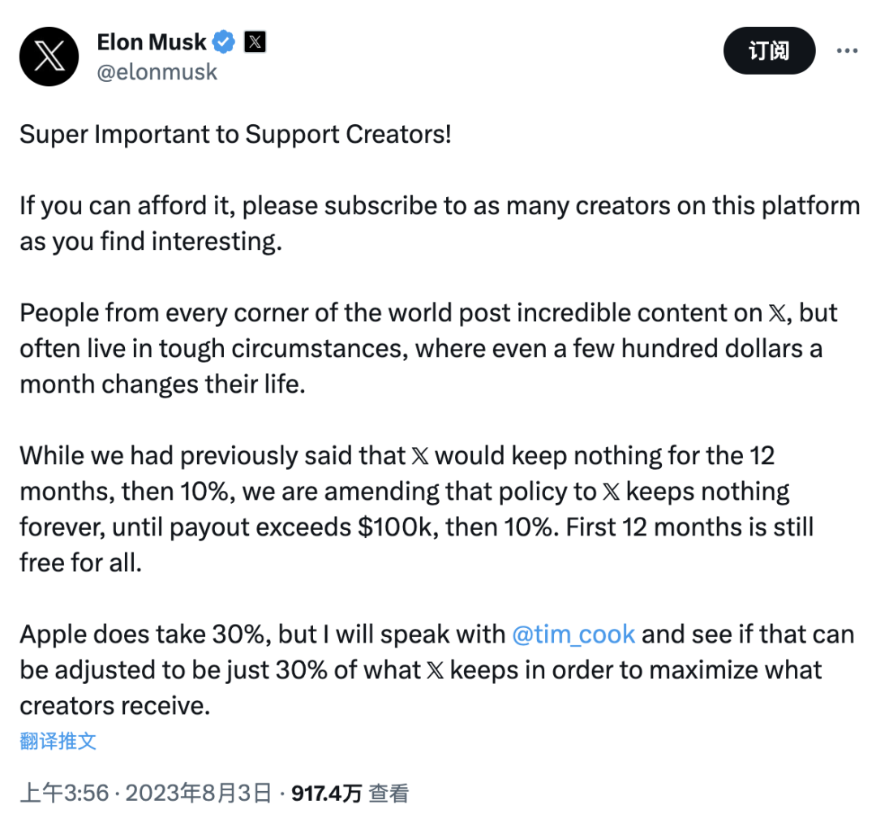Click 'Super Important to Support Creators!' line

click(235, 135)
